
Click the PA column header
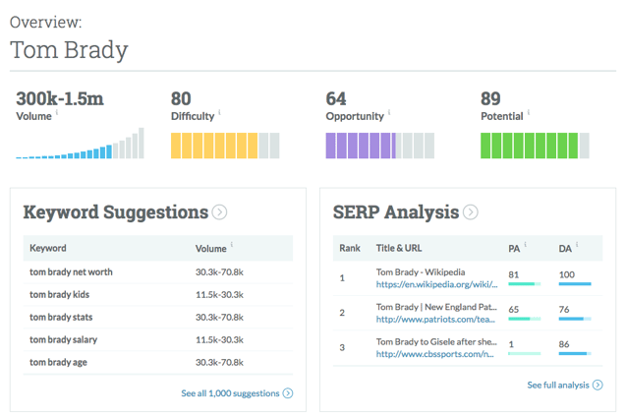click(514, 249)
